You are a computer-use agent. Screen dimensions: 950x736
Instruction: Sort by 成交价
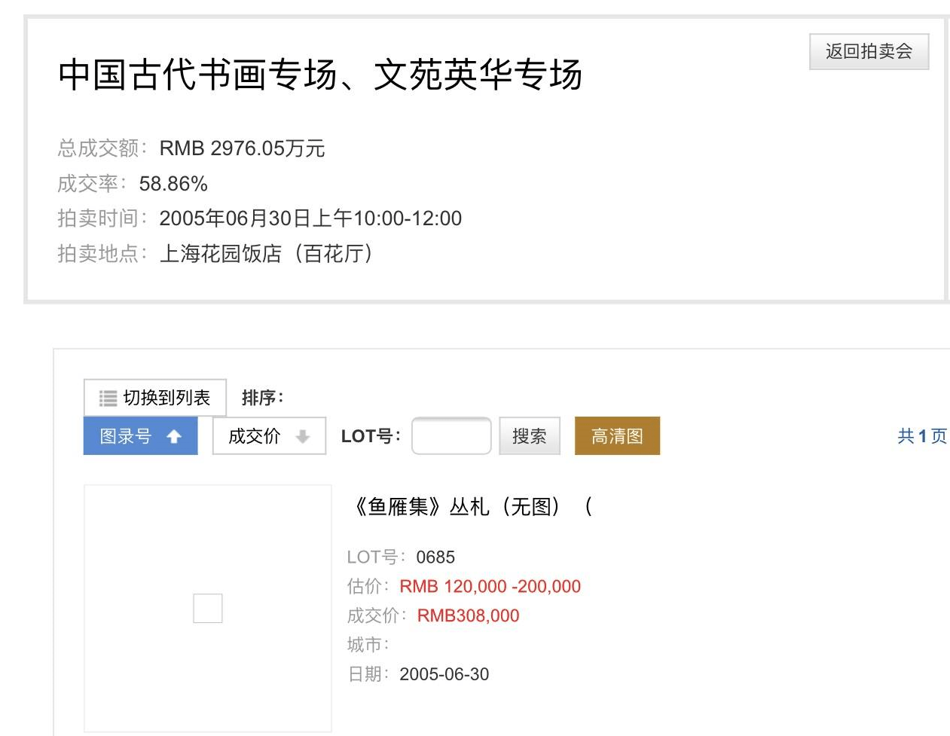coord(269,436)
